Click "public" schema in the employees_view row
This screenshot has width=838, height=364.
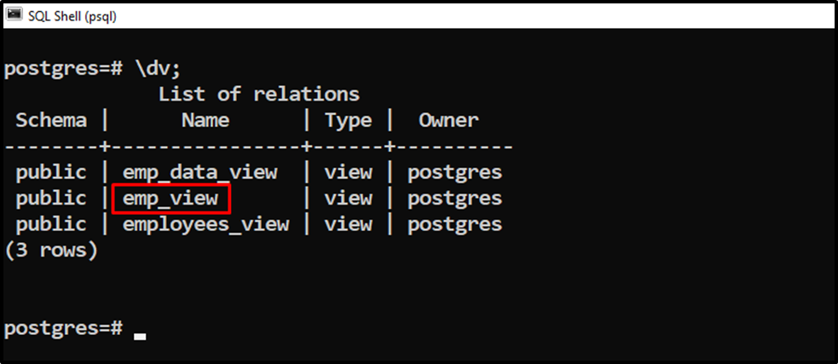[51, 224]
